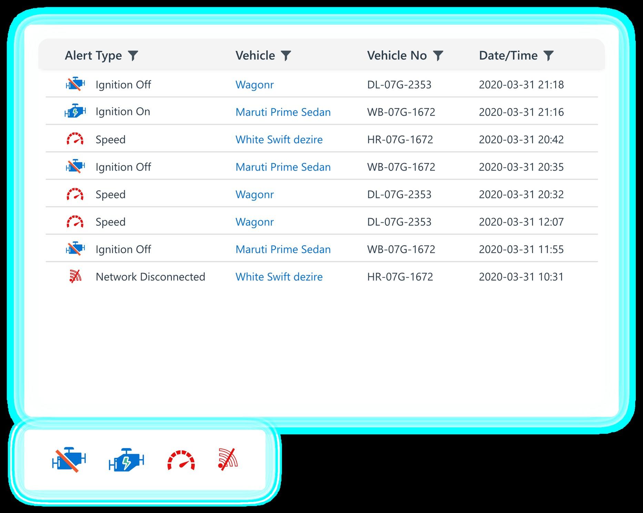
Task: Open Wagonr link in 21:18 row
Action: (255, 85)
